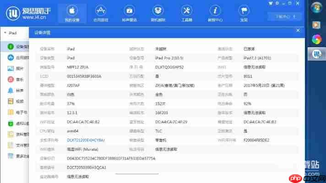Screen dimensions: 326x183
Task: Close the Device Details panel
Action: [298, 31]
